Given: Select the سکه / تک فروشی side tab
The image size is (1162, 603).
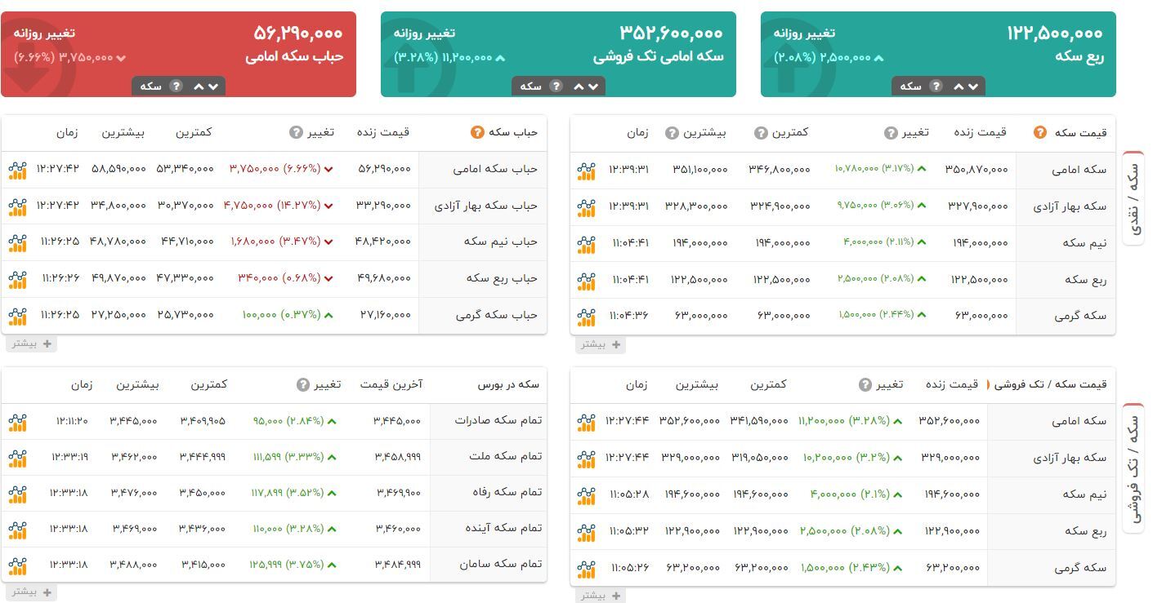Looking at the screenshot, I should (1134, 468).
